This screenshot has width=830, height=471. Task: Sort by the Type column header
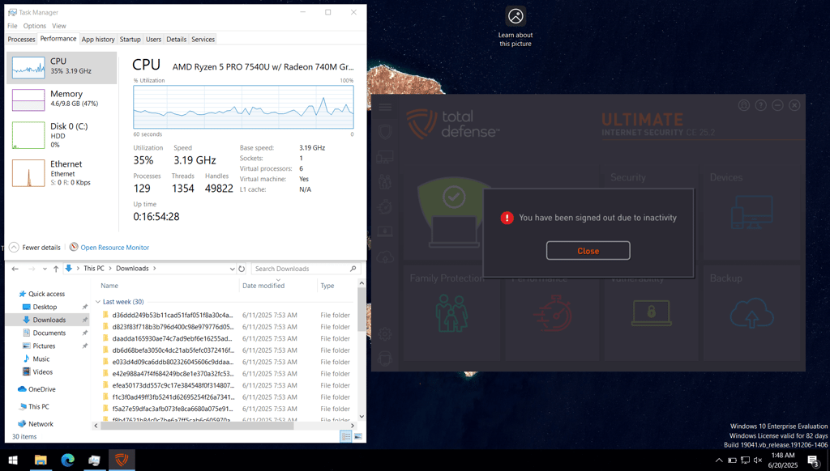[x=327, y=286]
